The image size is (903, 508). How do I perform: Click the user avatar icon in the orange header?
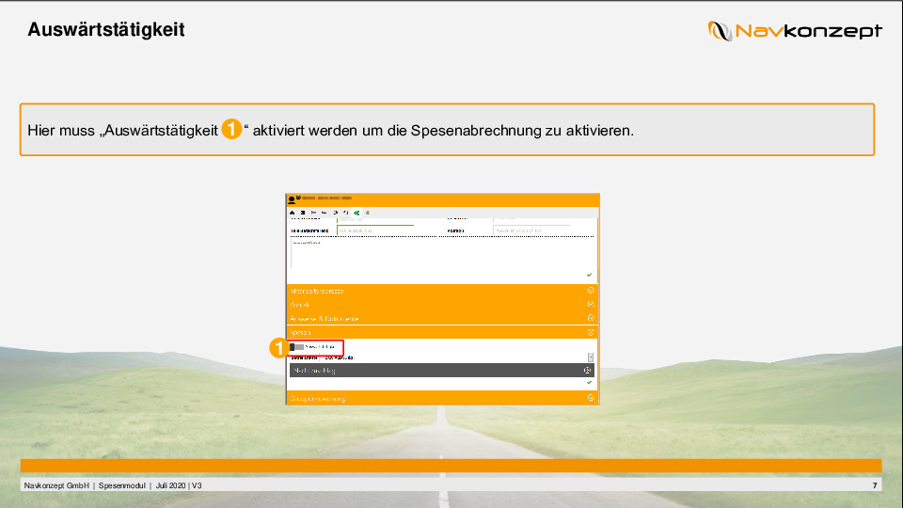[x=292, y=199]
